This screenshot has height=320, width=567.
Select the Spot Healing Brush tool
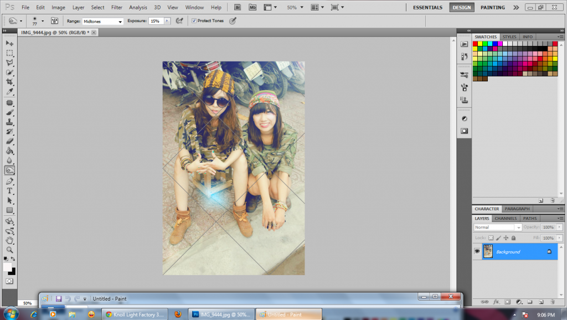pos(9,102)
